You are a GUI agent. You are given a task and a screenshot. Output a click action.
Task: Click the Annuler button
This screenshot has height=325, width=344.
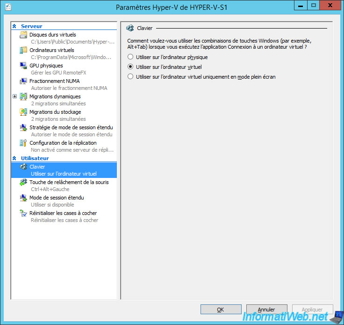click(266, 310)
